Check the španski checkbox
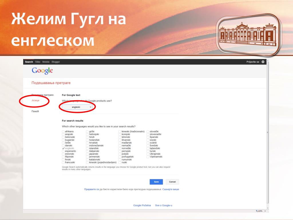 [148, 137]
